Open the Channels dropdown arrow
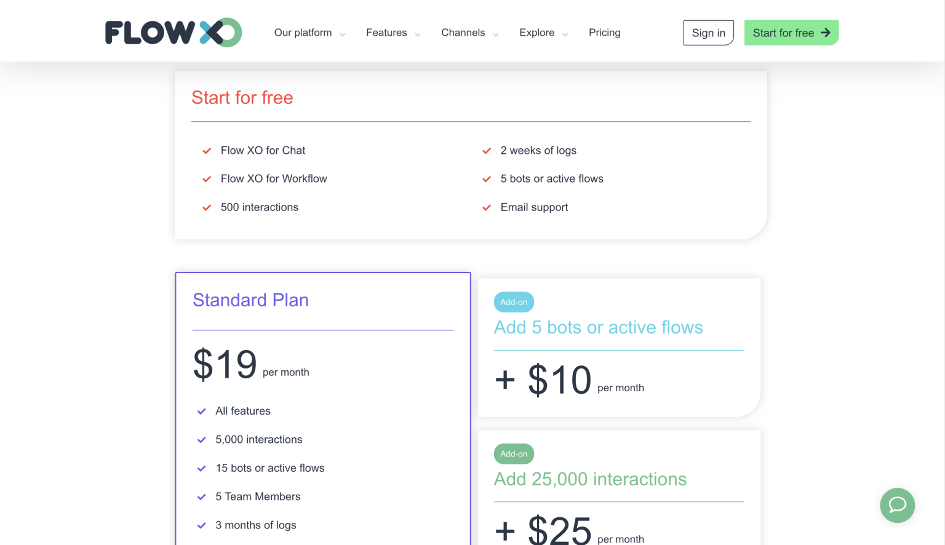The image size is (945, 545). (496, 35)
